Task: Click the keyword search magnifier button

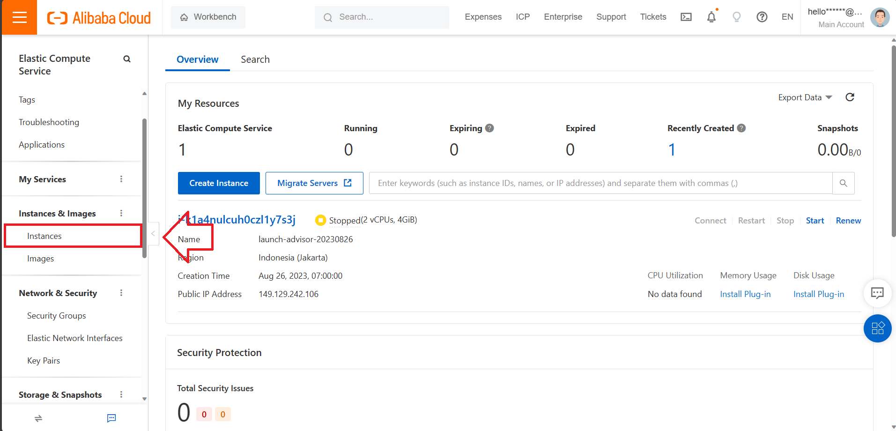Action: (x=843, y=183)
